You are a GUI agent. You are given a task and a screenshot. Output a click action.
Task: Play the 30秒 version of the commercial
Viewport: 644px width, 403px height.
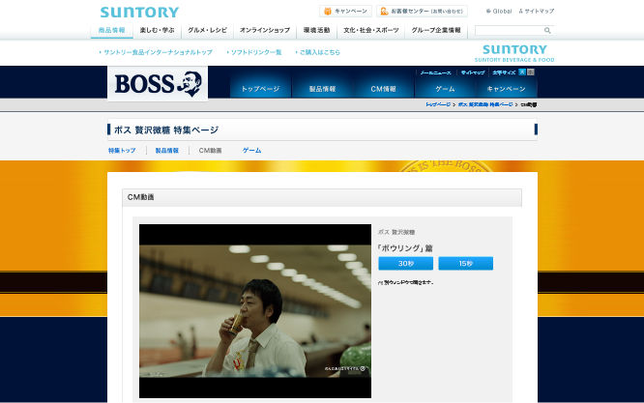coord(406,264)
